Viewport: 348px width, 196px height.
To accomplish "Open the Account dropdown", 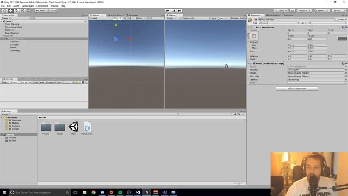I will point(304,11).
